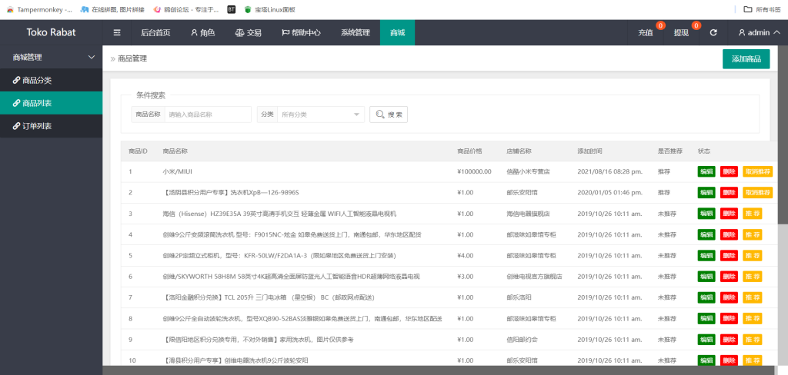Image resolution: width=788 pixels, height=375 pixels.
Task: Recommend product ID 4 创维9公斤变频
Action: coord(753,235)
